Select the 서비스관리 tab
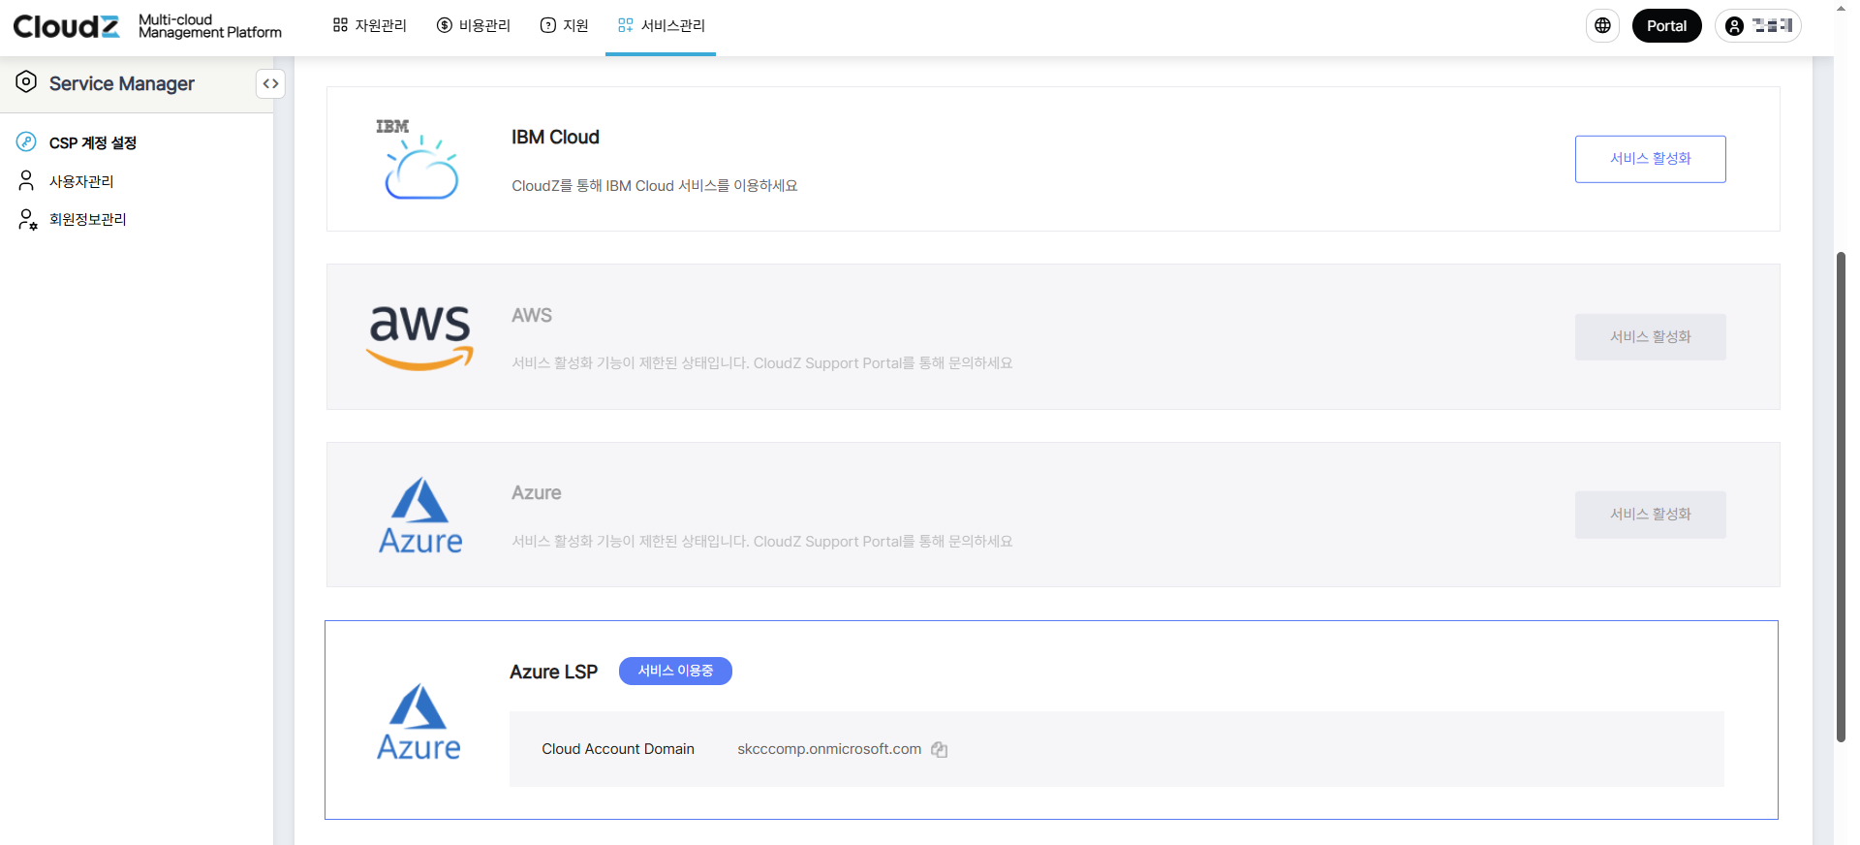This screenshot has width=1860, height=845. coord(661,26)
